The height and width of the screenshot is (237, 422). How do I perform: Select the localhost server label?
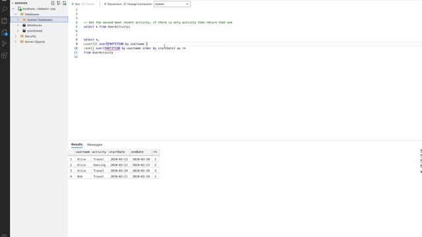[39, 9]
